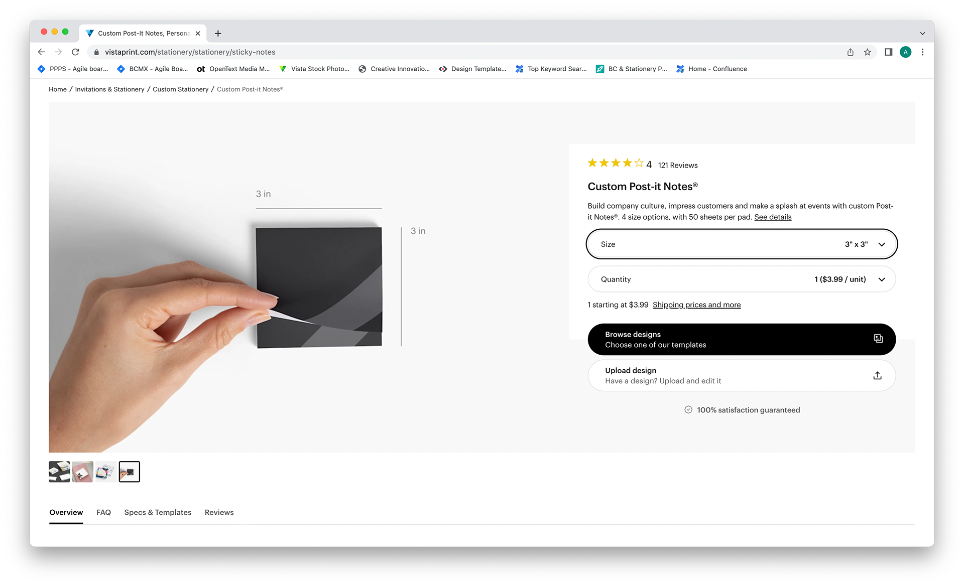The height and width of the screenshot is (586, 964).
Task: Open the Specs & Templates tab
Action: [x=158, y=512]
